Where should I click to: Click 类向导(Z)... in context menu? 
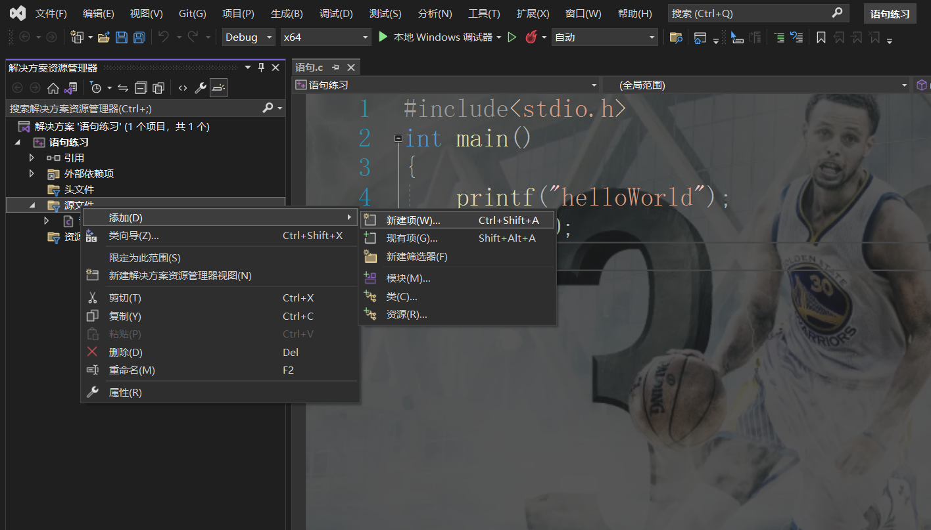[x=220, y=236]
